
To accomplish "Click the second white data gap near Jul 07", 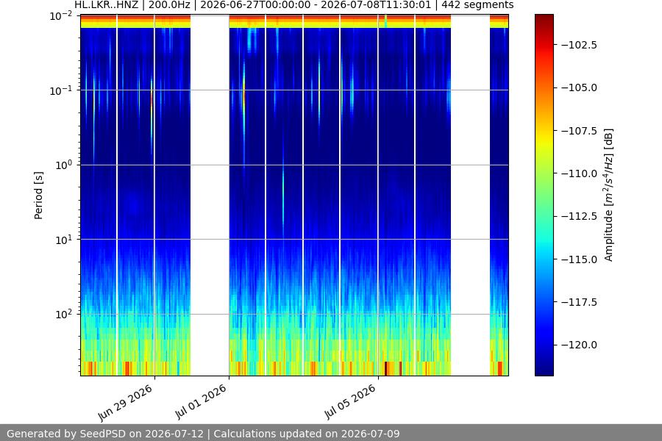I will coord(470,195).
